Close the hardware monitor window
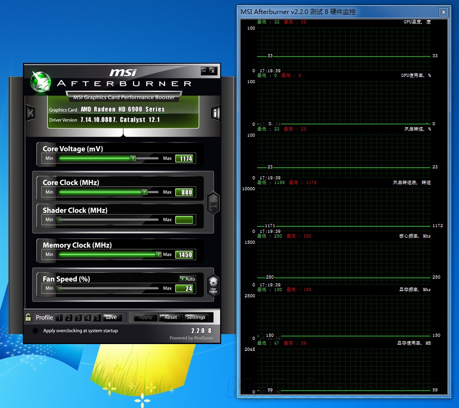 pyautogui.click(x=443, y=12)
